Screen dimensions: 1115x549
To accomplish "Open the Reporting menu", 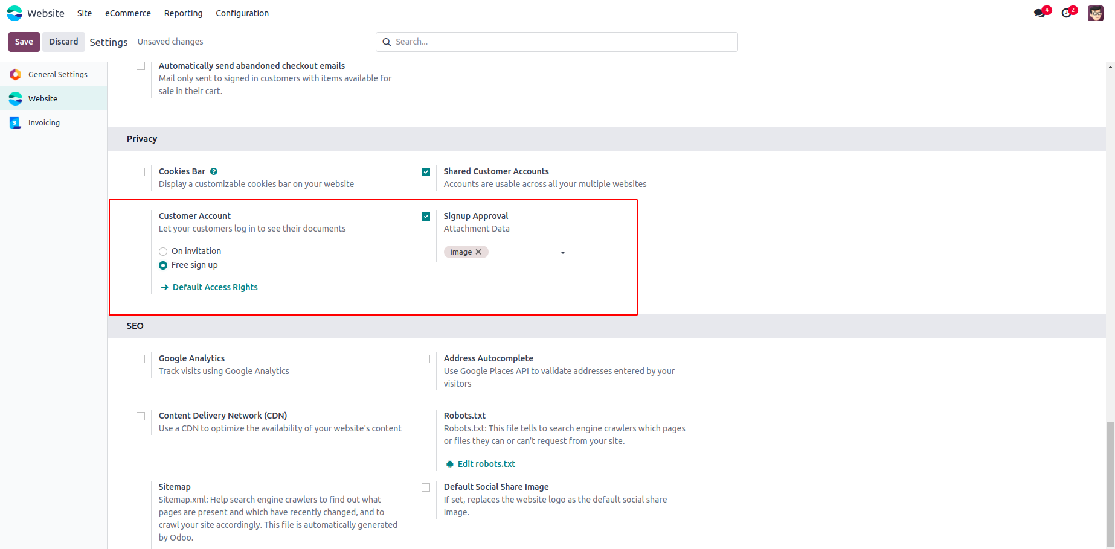I will click(x=183, y=13).
